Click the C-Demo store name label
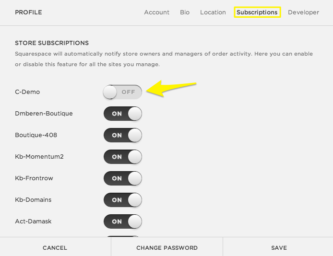This screenshot has width=333, height=256. coord(27,92)
